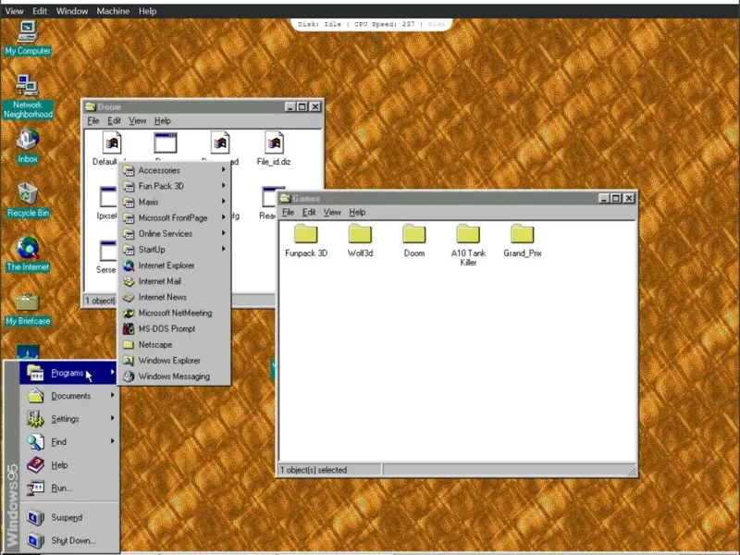Screen dimensions: 740x555
Task: Open View menu in Doom window
Action: tap(137, 121)
